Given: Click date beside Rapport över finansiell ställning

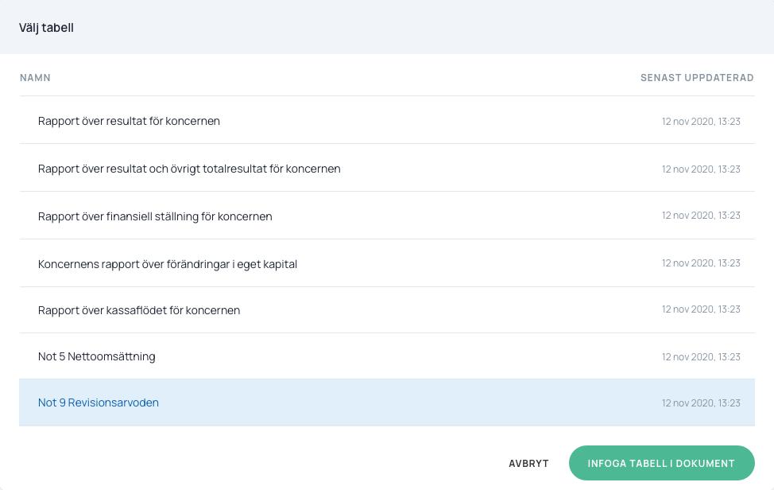Looking at the screenshot, I should (x=701, y=216).
